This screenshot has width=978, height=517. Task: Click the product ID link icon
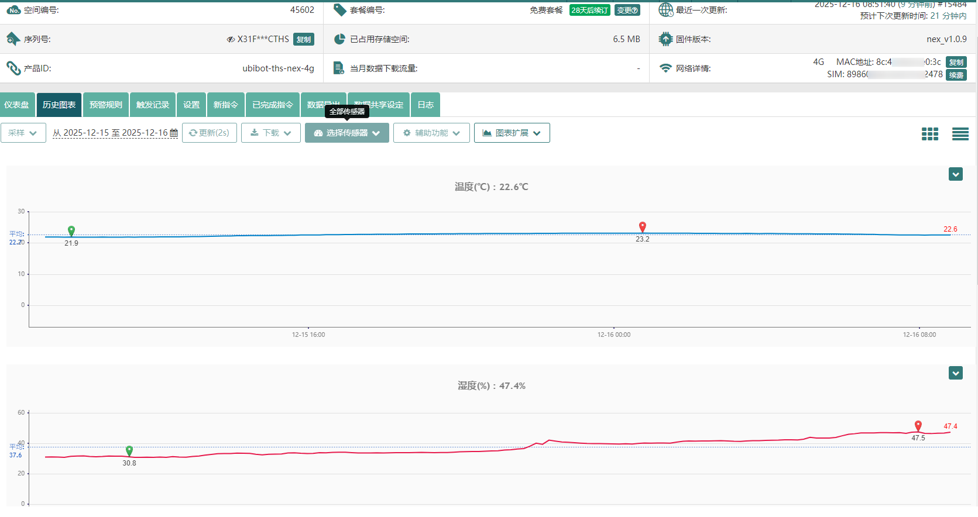[x=13, y=68]
